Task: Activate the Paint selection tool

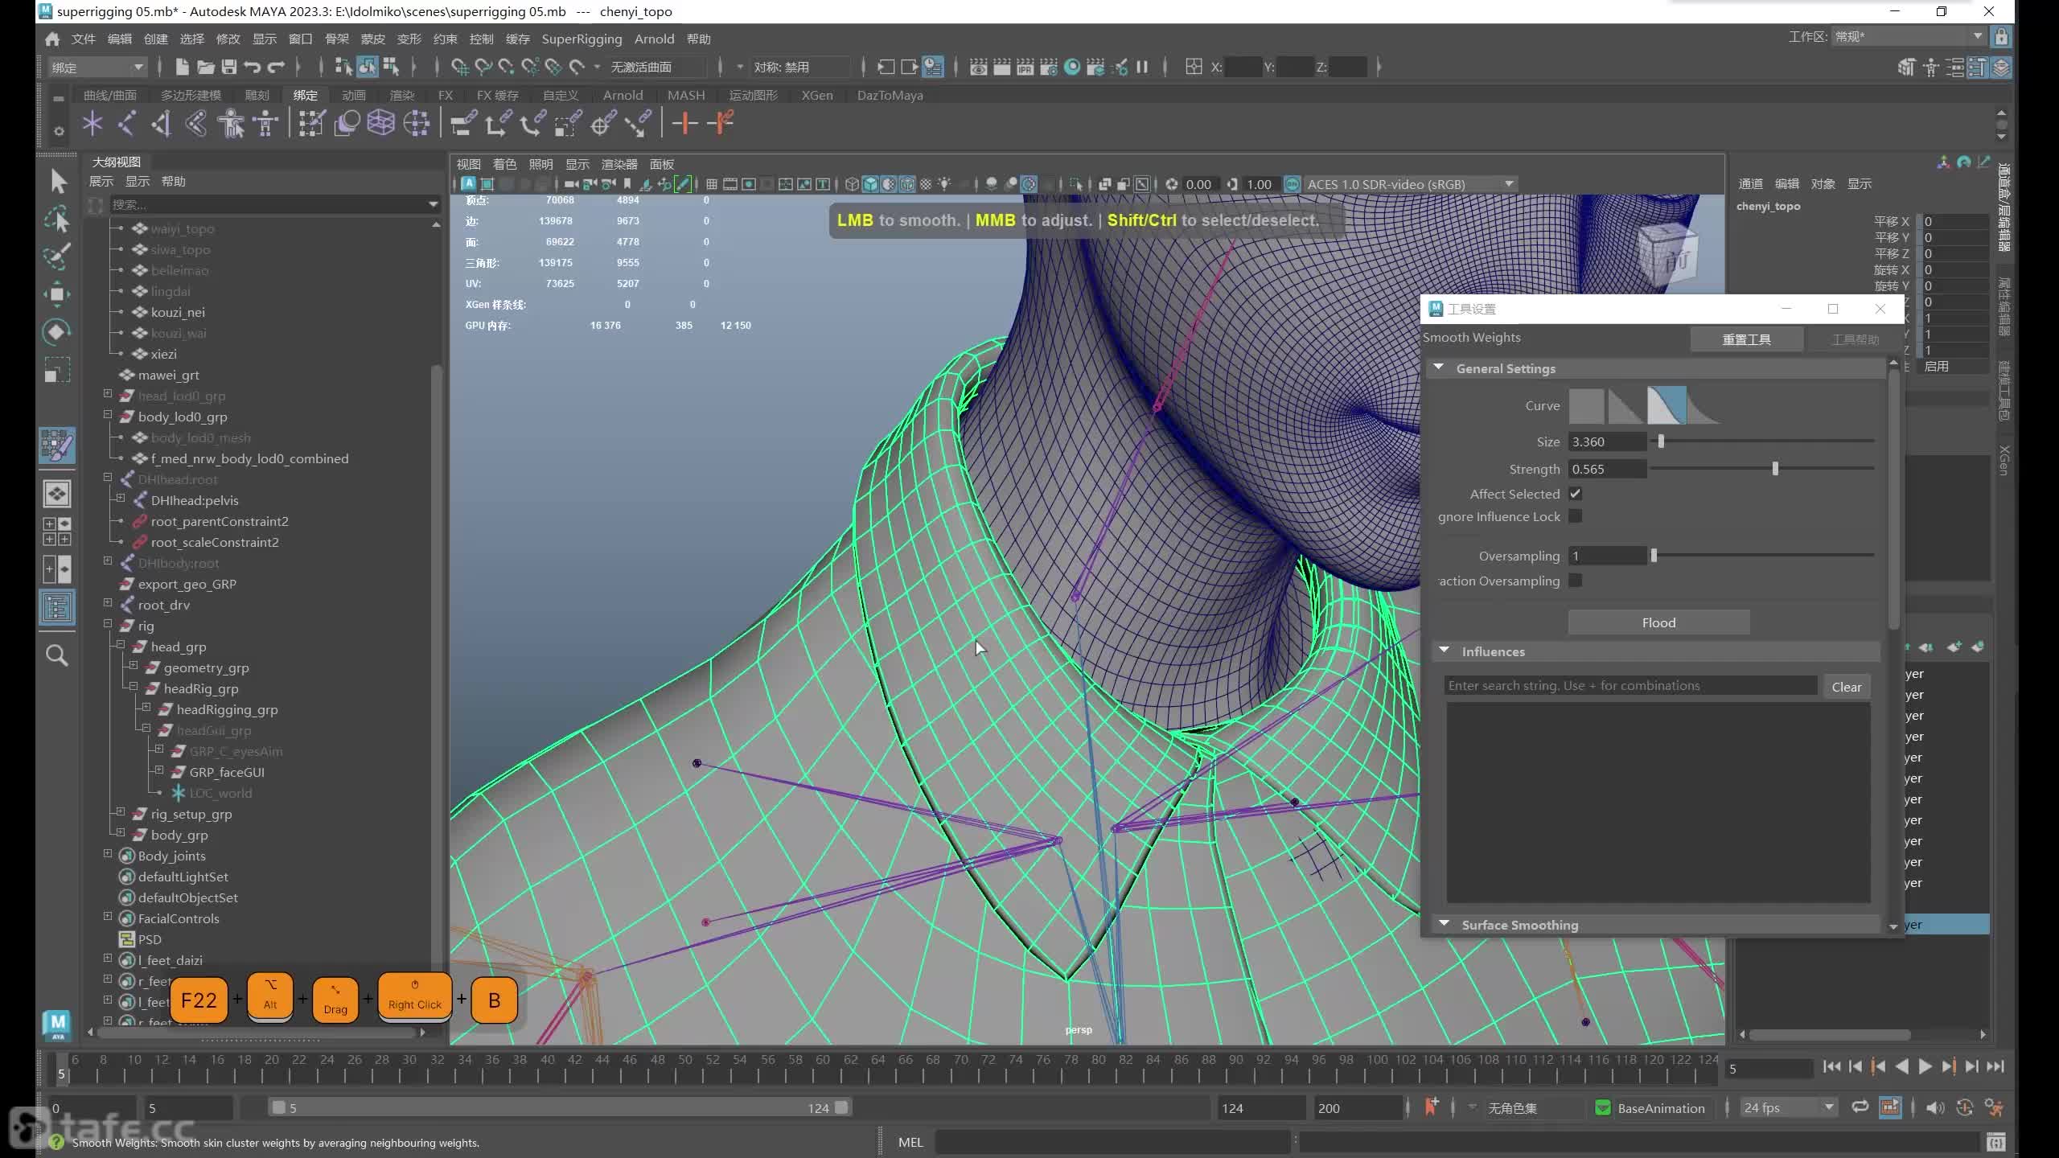Action: click(57, 256)
